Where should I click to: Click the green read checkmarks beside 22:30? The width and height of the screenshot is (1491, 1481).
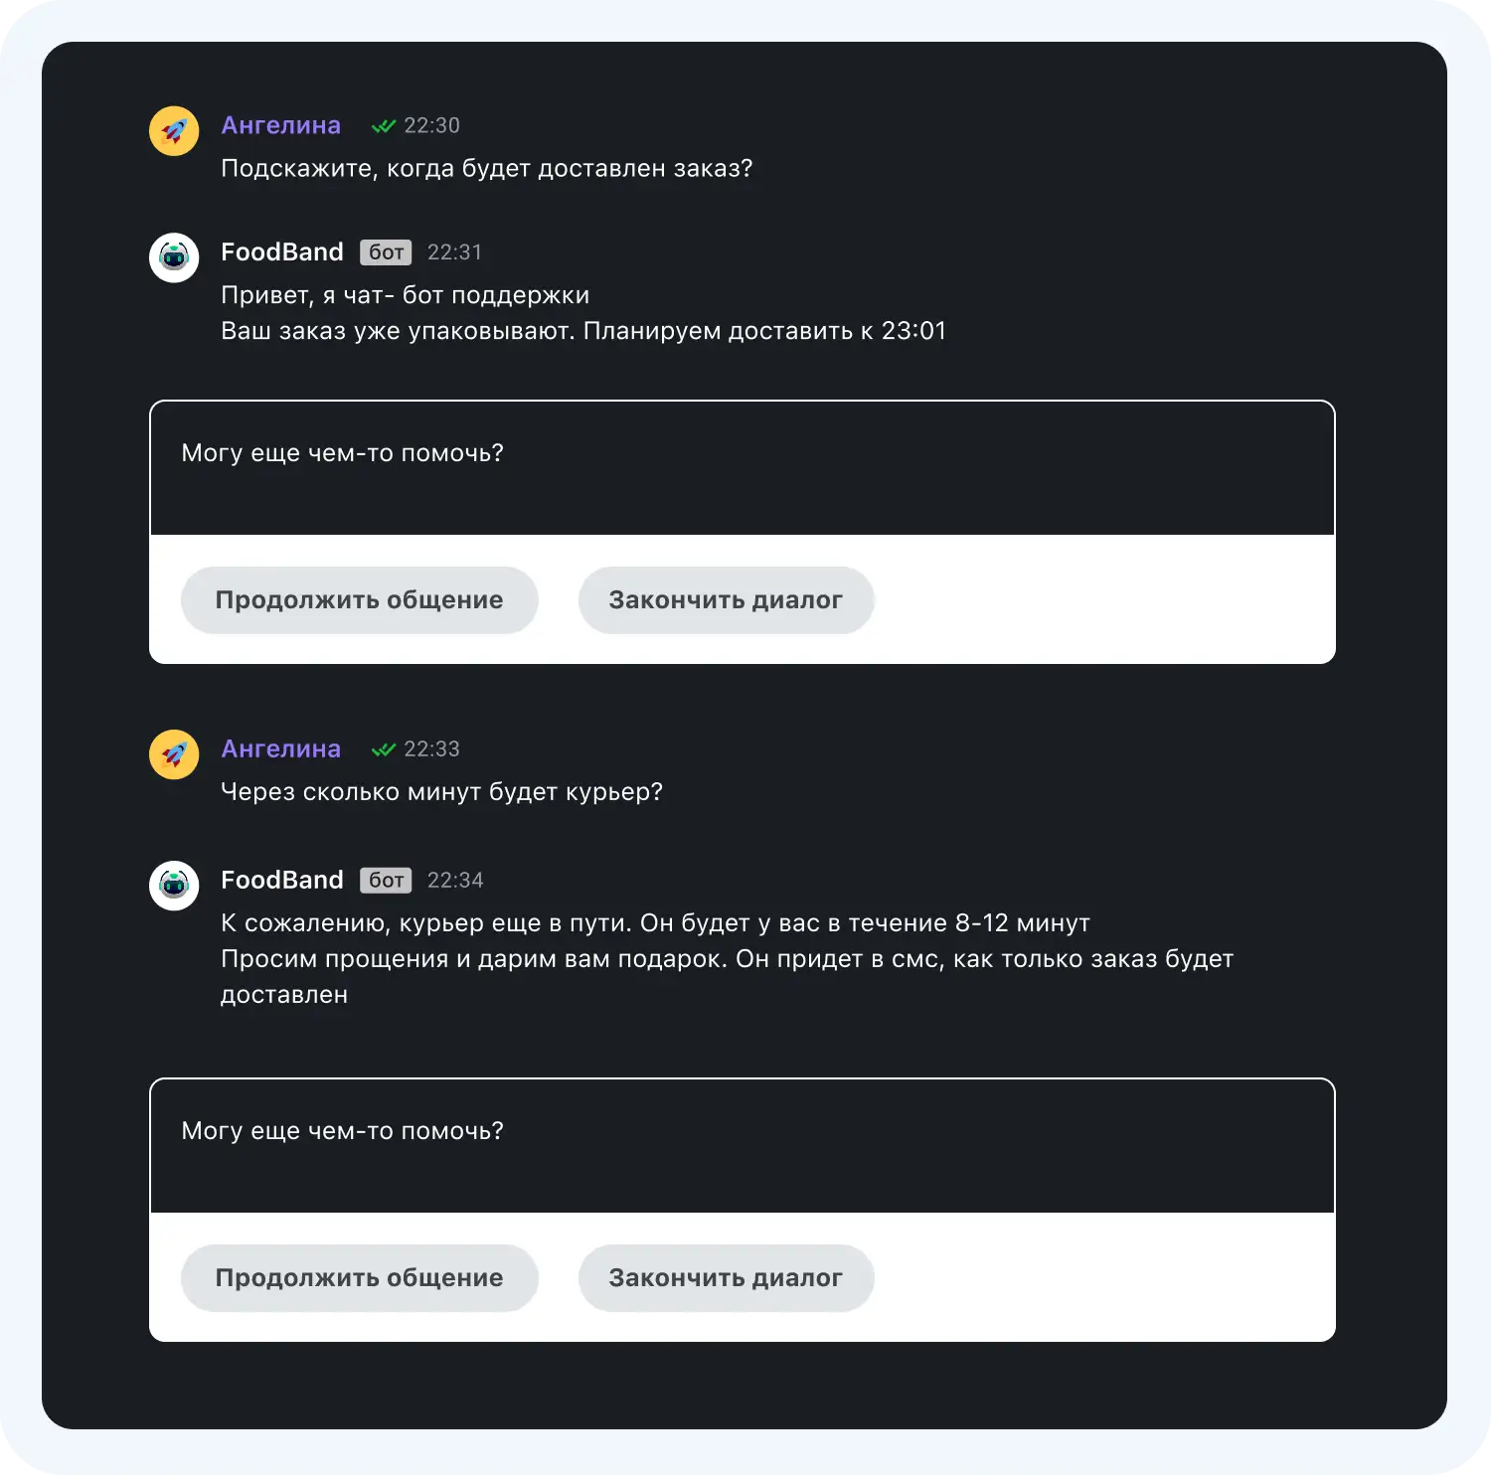[x=383, y=126]
